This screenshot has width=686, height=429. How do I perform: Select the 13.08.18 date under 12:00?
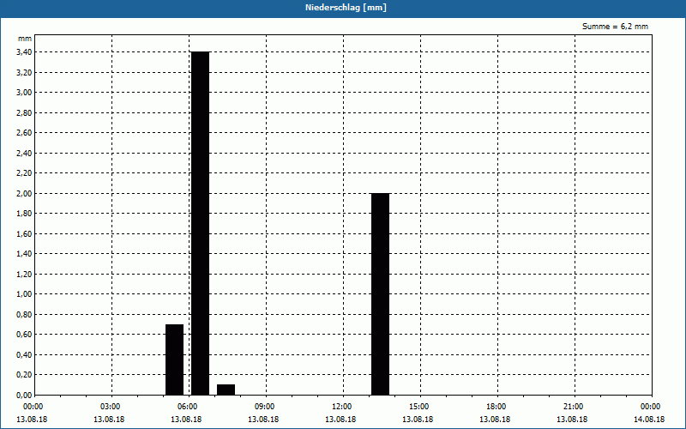coord(340,420)
